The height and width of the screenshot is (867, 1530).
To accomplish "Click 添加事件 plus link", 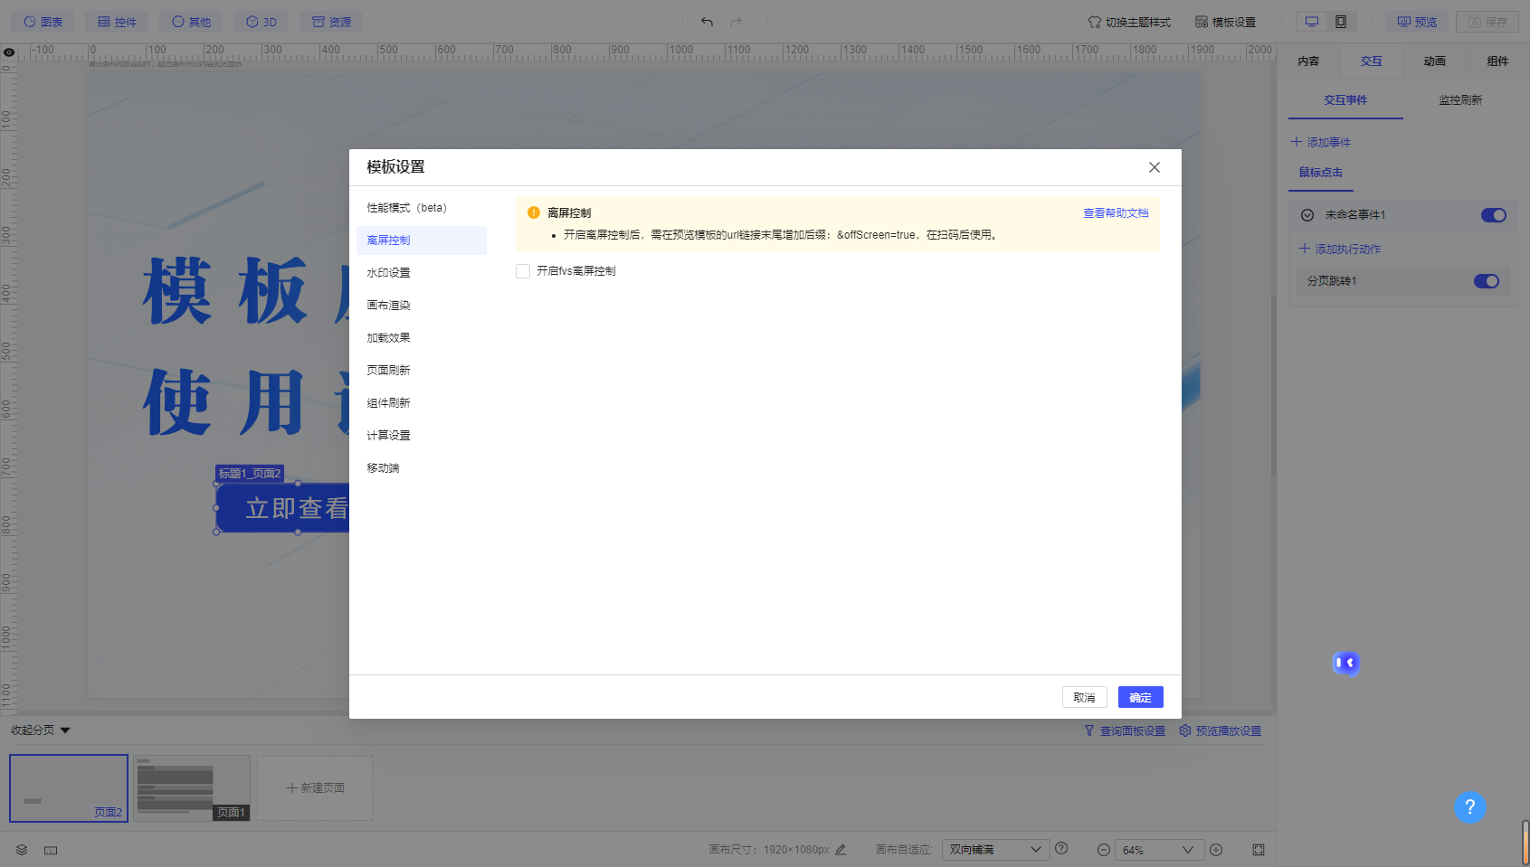I will [1321, 142].
